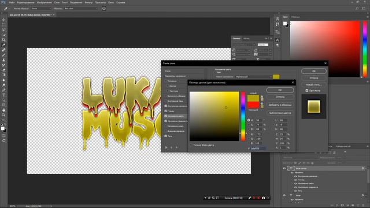The width and height of the screenshot is (370, 208).
Task: Click Добавить в образцы button
Action: [x=280, y=105]
